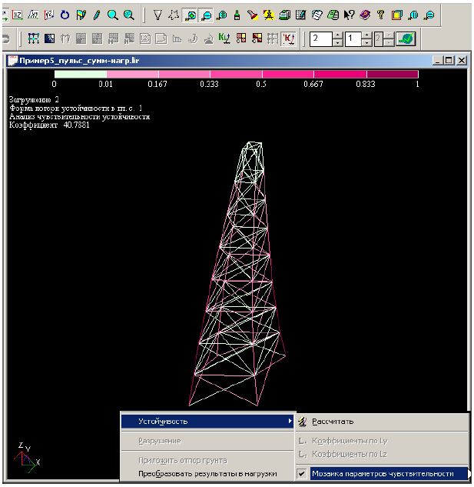This screenshot has height=487, width=474.
Task: Click the blue frame structure icon in second toolbar
Action: pyautogui.click(x=34, y=38)
